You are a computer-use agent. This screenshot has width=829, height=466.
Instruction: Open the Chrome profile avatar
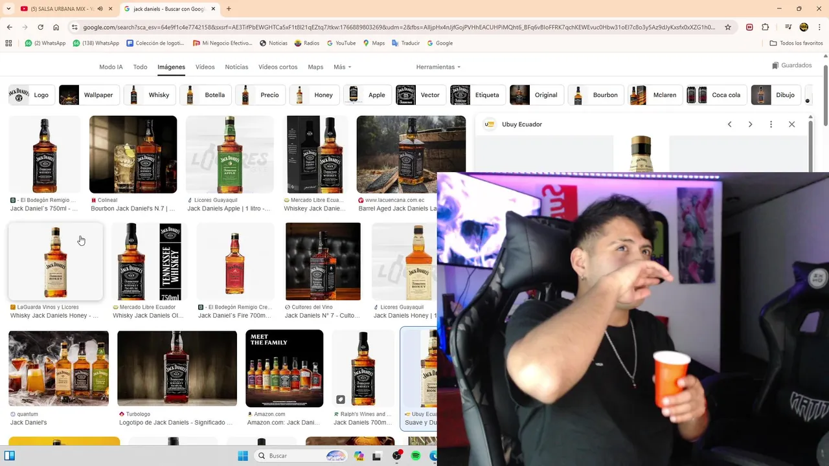coord(804,27)
